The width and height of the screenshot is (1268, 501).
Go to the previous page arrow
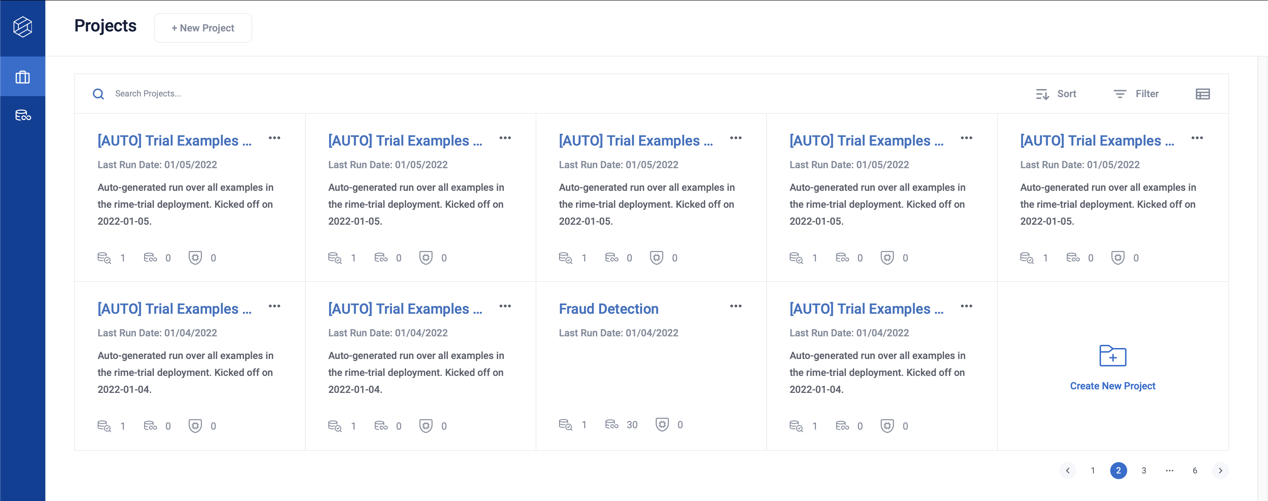coord(1067,471)
